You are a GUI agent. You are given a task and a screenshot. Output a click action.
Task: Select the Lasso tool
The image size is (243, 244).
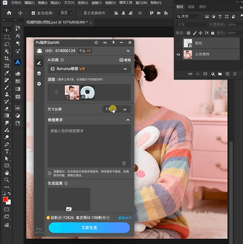coord(6,44)
